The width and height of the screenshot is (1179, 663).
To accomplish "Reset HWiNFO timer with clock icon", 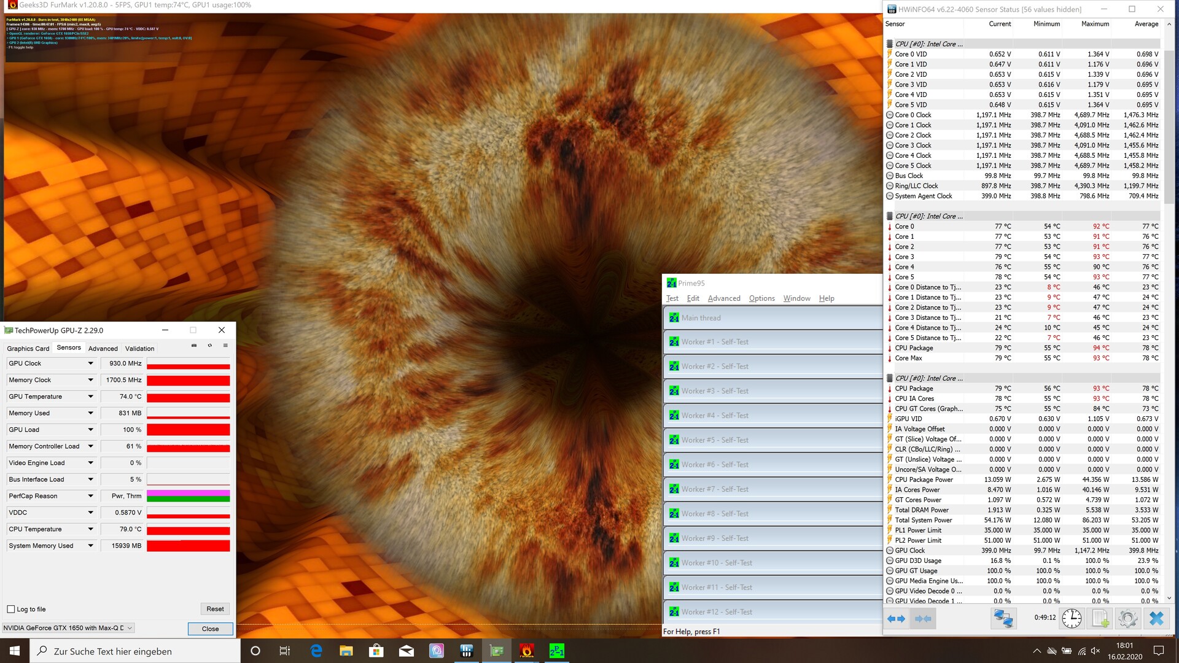I will click(x=1072, y=618).
